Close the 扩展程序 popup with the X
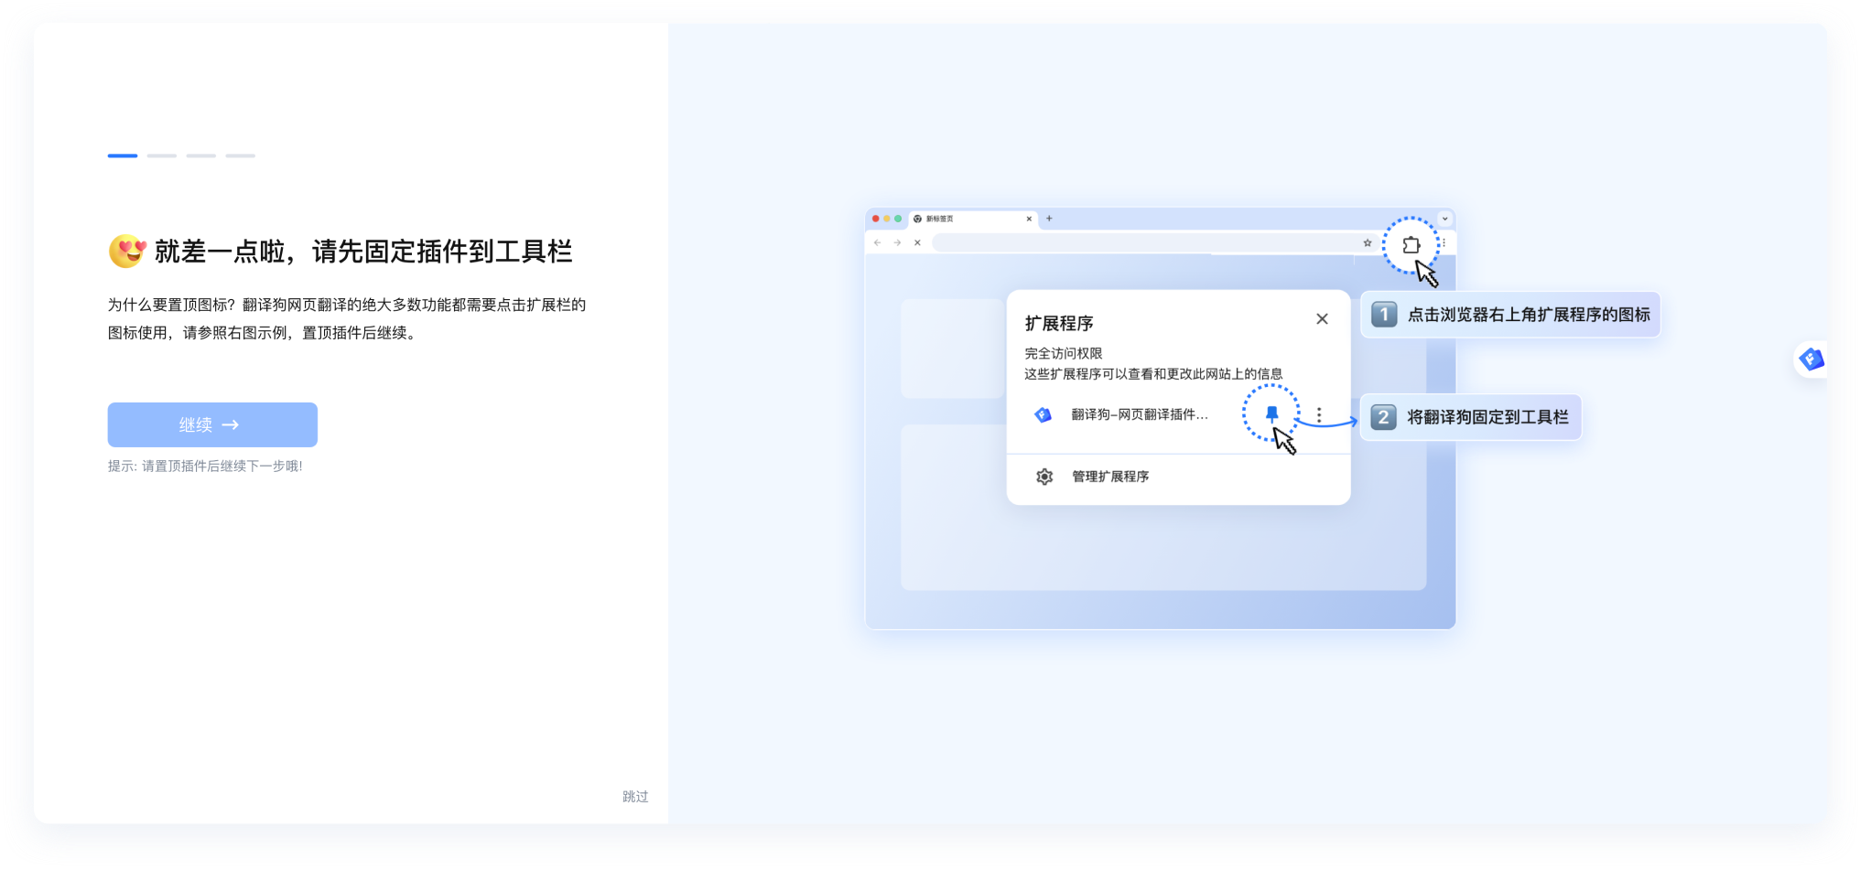 [1322, 319]
